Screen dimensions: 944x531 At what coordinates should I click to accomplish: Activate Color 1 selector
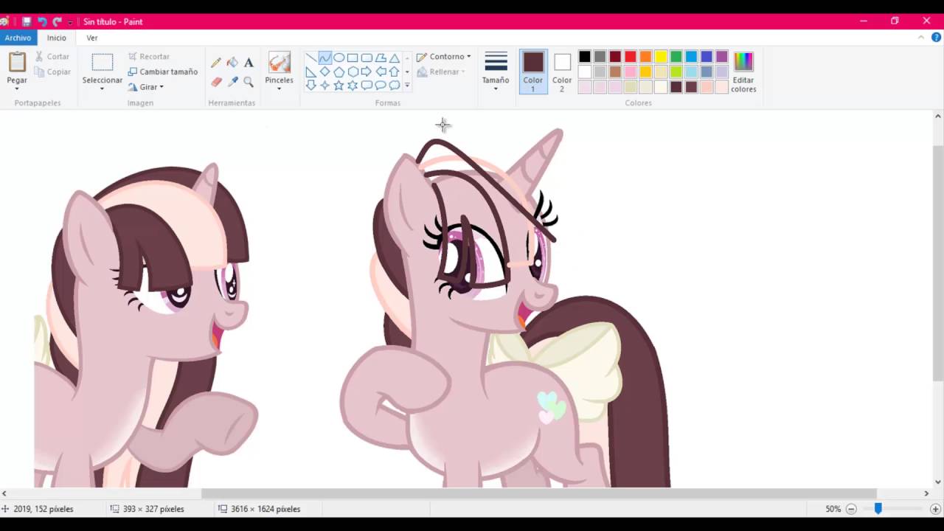533,72
